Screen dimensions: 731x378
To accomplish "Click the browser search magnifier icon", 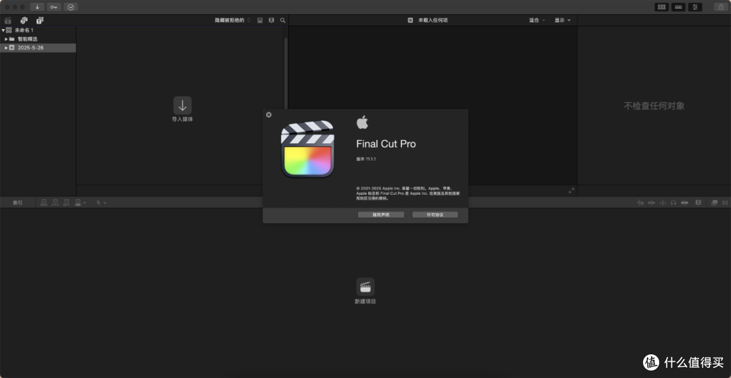I will point(282,20).
